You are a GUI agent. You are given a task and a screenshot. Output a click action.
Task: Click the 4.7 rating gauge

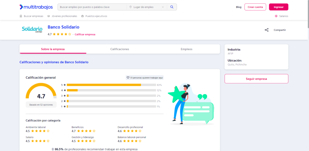(x=41, y=91)
